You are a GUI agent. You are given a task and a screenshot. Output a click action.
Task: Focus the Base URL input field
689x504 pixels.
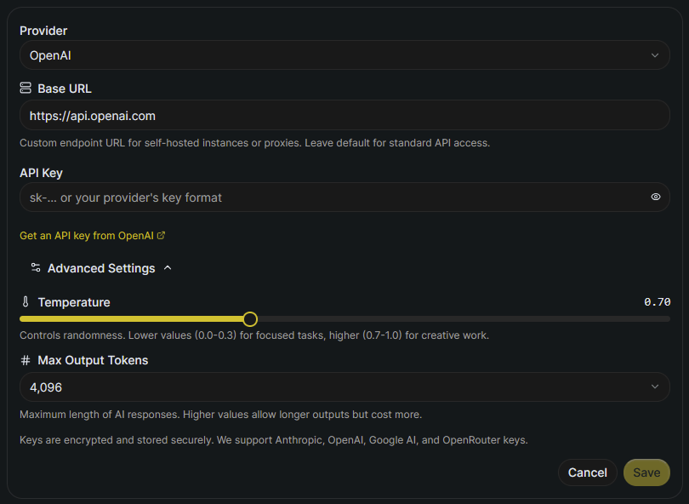[x=344, y=116]
